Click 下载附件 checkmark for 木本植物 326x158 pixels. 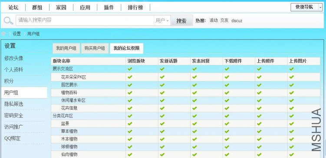[227, 139]
